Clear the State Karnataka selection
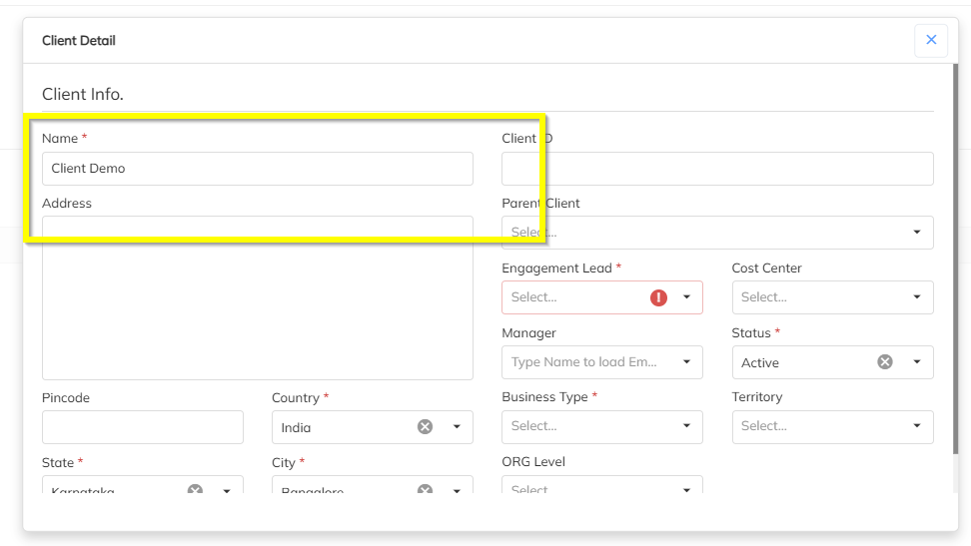 195,490
